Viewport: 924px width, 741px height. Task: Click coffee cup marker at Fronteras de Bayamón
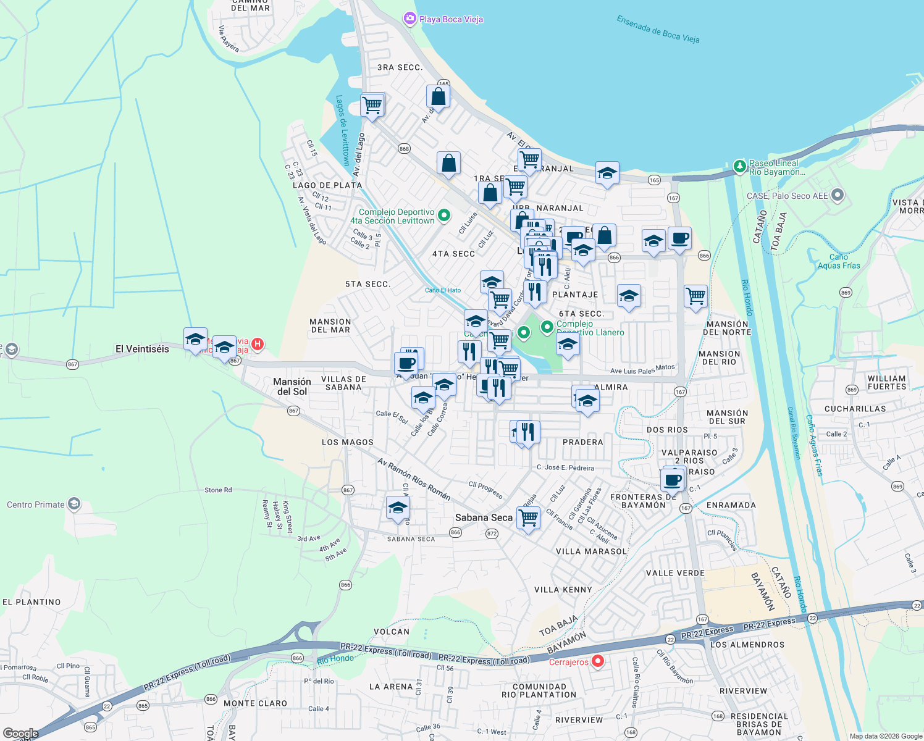(673, 479)
